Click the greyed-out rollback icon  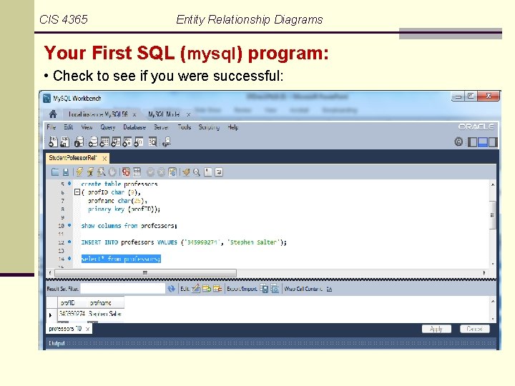click(161, 172)
